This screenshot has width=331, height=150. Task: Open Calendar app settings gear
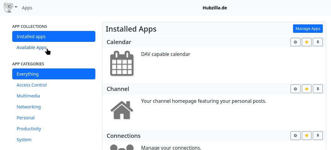(x=295, y=42)
